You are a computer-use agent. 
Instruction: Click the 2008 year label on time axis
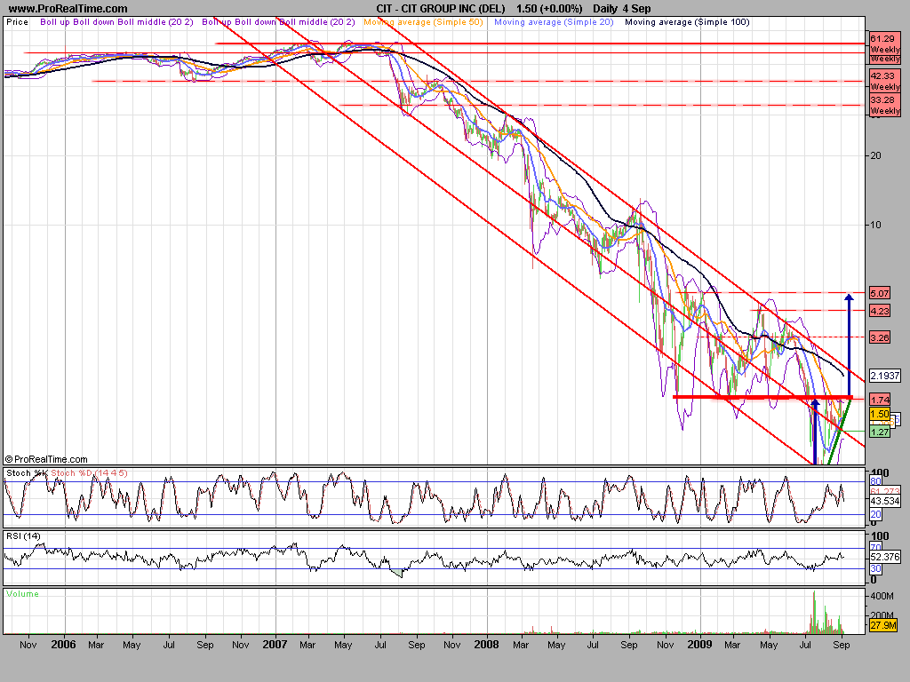(x=486, y=645)
